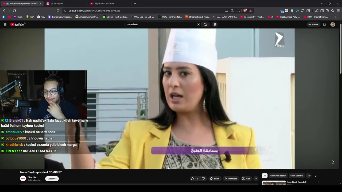342x192 pixels.
Task: Open the mp3 bookmark
Action: (x=41, y=17)
